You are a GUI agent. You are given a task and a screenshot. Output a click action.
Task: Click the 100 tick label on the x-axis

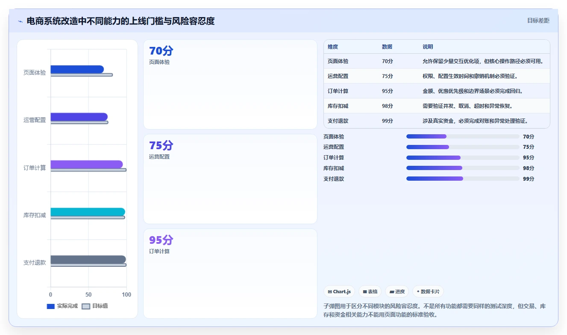coord(126,295)
